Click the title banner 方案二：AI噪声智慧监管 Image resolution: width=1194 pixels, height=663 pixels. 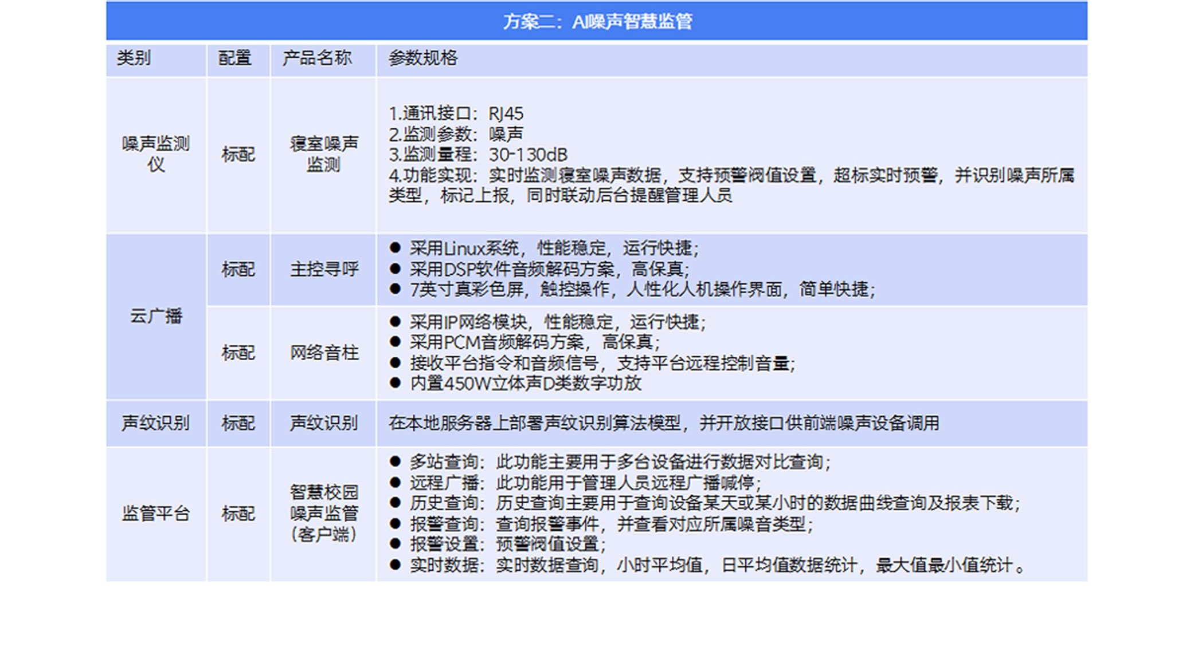[x=597, y=21]
